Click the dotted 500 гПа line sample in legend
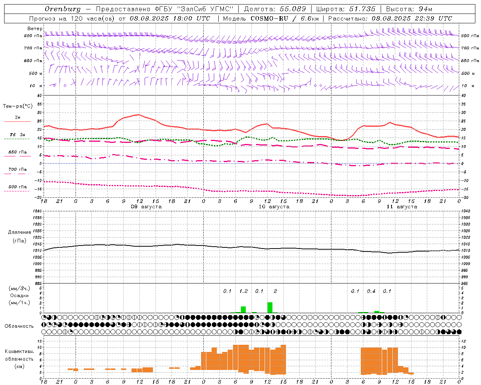The height and width of the screenshot is (385, 481). click(x=17, y=191)
